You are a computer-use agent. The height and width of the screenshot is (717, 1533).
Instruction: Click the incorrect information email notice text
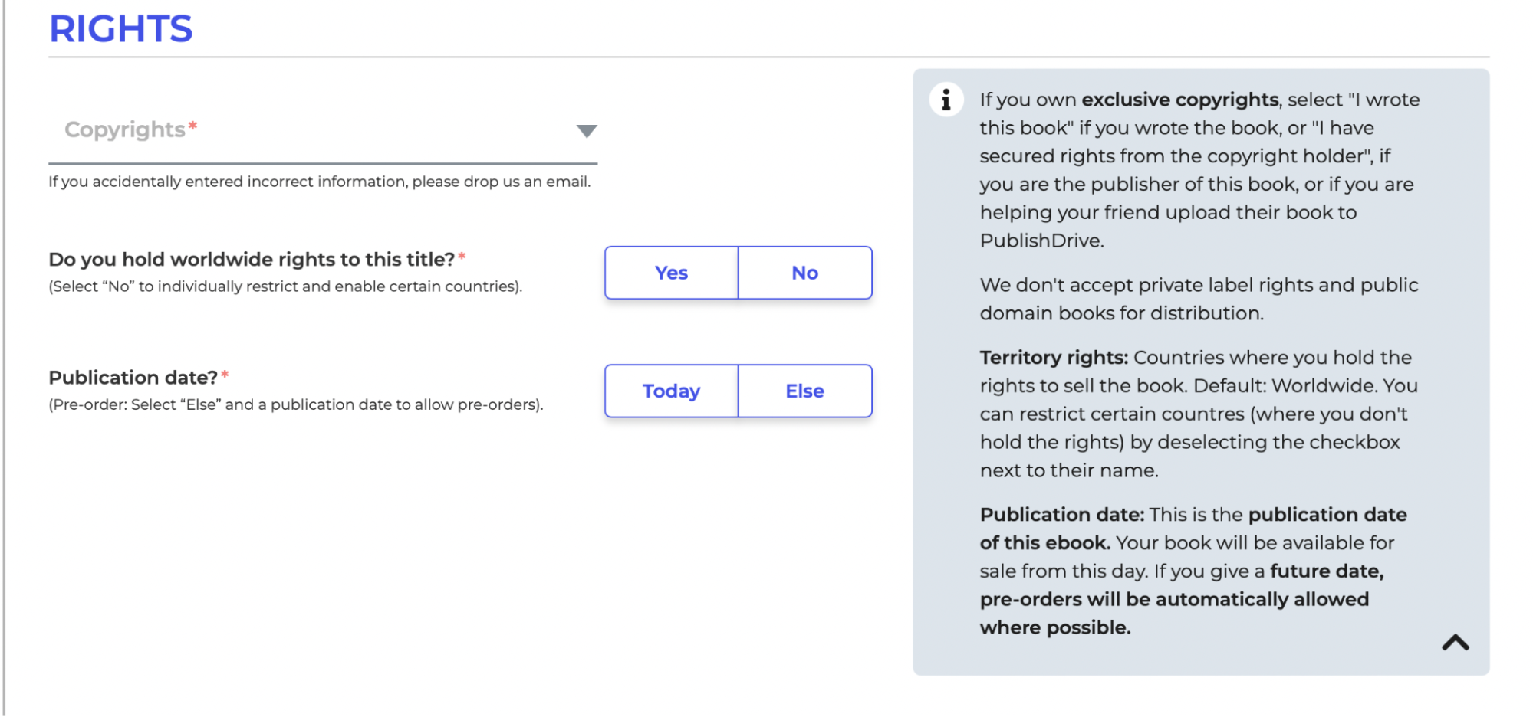[x=320, y=182]
